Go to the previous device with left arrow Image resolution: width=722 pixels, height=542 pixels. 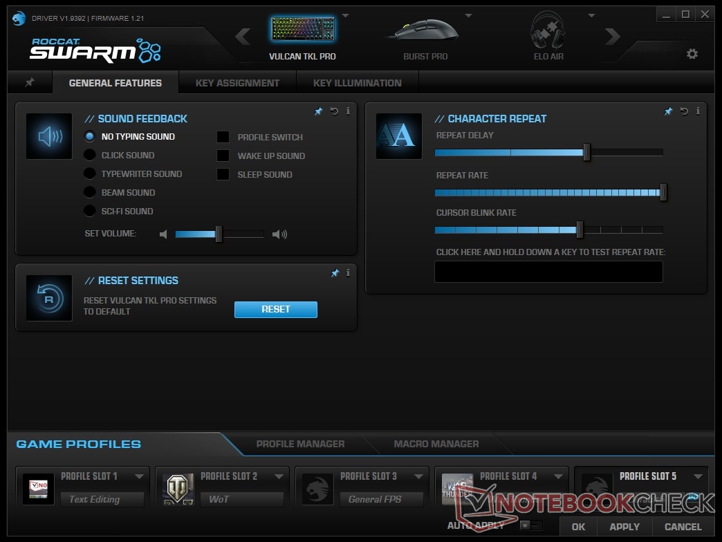click(243, 37)
